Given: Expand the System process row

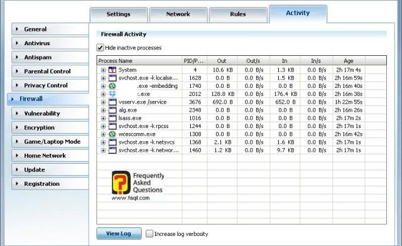Looking at the screenshot, I should point(103,70).
